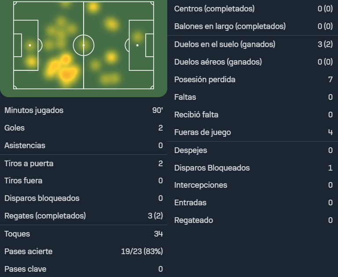Select Duelos aéreos (ganados) row
The width and height of the screenshot is (338, 277).
coord(253,62)
